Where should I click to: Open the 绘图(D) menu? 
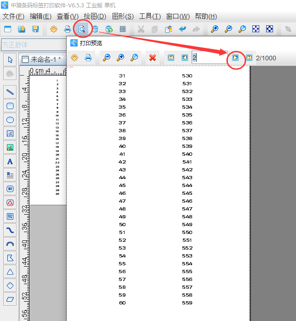click(x=95, y=16)
